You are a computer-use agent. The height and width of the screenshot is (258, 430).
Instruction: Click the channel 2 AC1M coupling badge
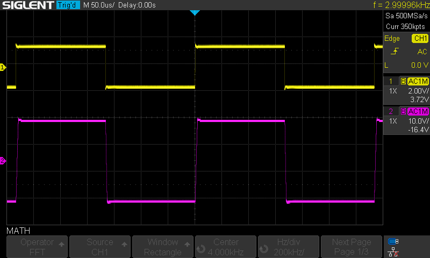(x=418, y=111)
